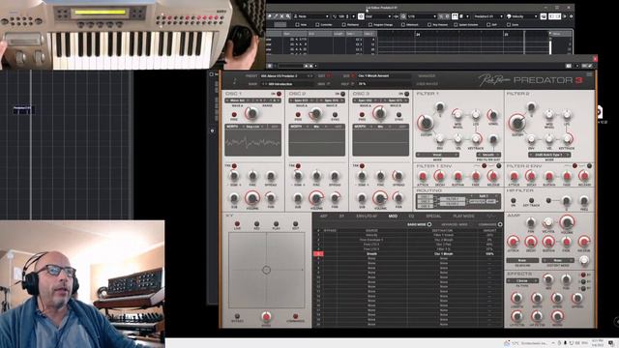619x348 pixels.
Task: Open the Predator 3 menu icon beside the logo
Action: click(x=589, y=74)
